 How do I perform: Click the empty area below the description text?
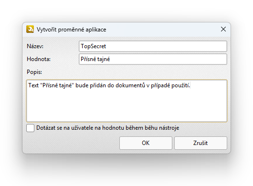(126, 105)
